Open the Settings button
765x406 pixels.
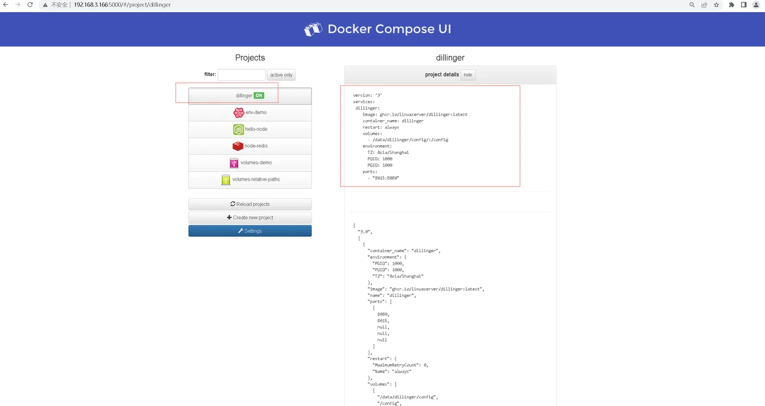[x=250, y=231]
